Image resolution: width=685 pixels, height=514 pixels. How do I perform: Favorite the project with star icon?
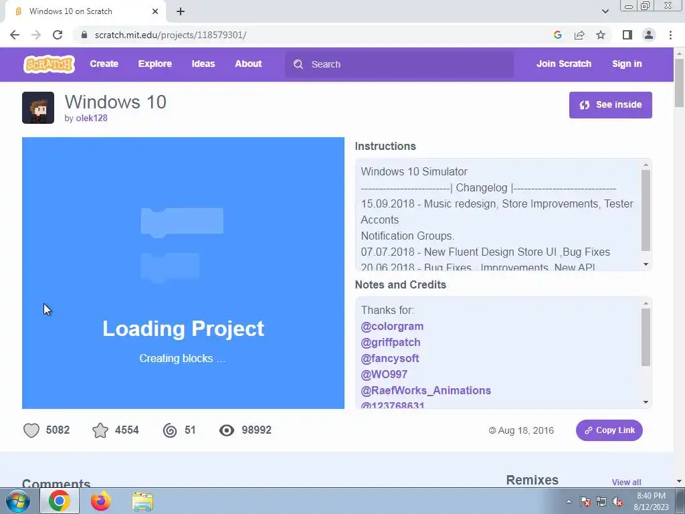[x=100, y=430]
